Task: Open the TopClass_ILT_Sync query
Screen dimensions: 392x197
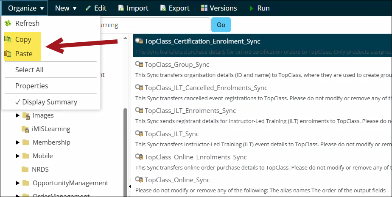Action: point(172,134)
